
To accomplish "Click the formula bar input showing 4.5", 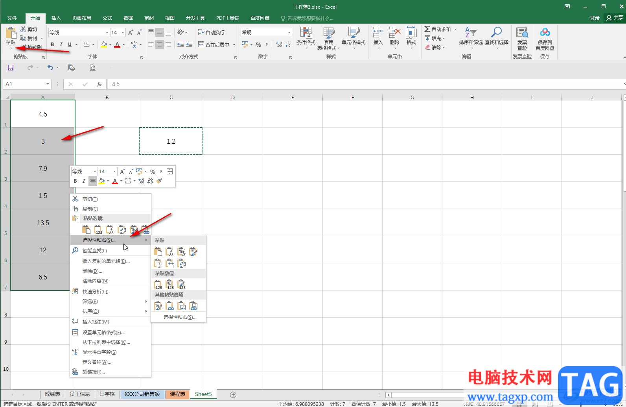I will click(x=366, y=84).
